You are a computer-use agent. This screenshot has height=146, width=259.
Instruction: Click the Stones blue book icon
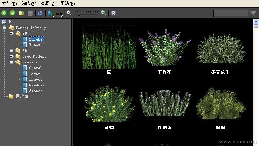coord(25,91)
